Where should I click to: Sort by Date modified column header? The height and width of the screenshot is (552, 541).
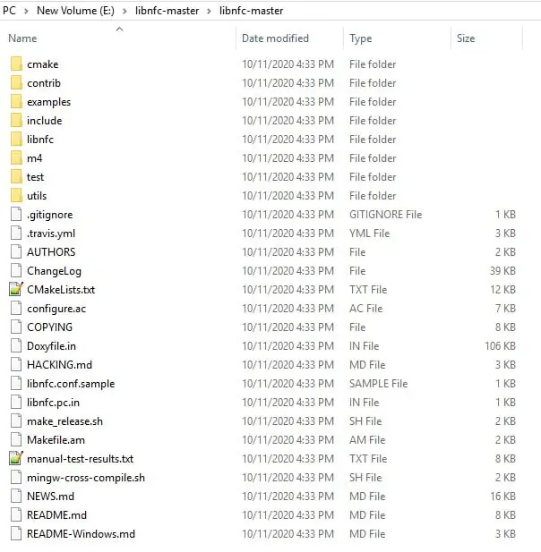pos(275,38)
